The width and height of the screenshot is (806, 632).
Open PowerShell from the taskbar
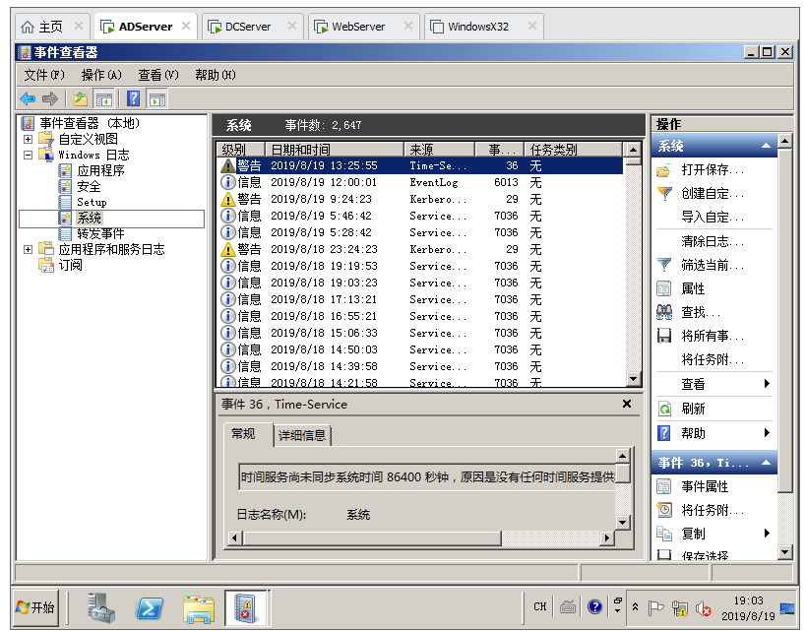click(x=150, y=608)
